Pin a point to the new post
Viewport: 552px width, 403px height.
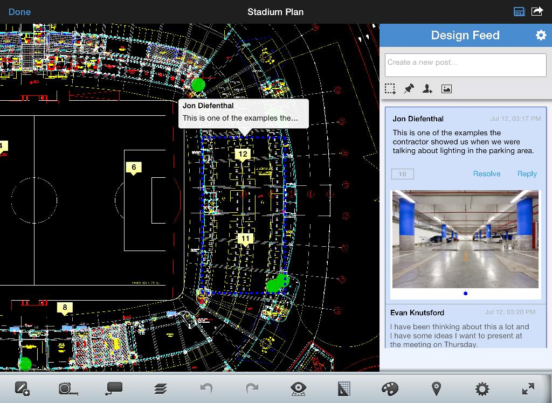click(409, 89)
